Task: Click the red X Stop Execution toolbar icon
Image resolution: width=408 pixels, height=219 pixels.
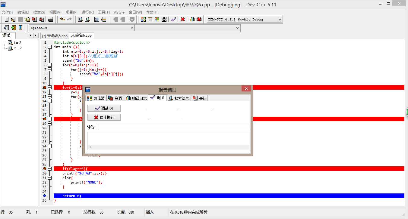Action: (x=183, y=19)
